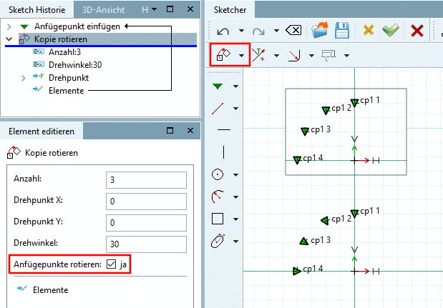
Task: Maximize the Sketch Historie panel
Action: tap(170, 9)
